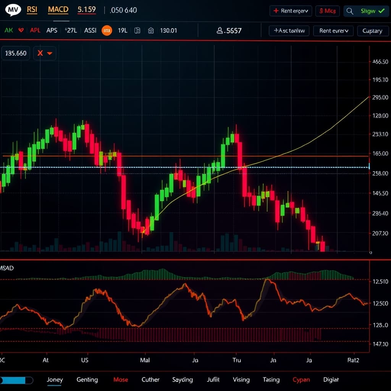Open the Tasing bottom tab
391x391 pixels.
click(x=271, y=380)
